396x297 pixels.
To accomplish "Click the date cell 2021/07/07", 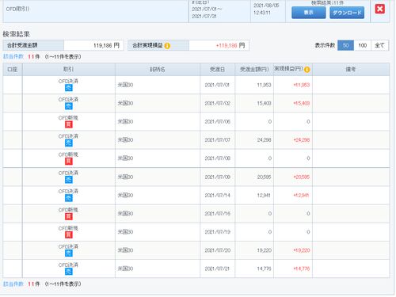I will pyautogui.click(x=217, y=140).
